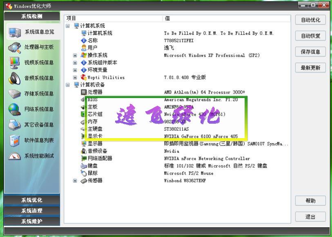Select the 显示卡 row label
Screen dimensions: 332x237
click(95, 136)
